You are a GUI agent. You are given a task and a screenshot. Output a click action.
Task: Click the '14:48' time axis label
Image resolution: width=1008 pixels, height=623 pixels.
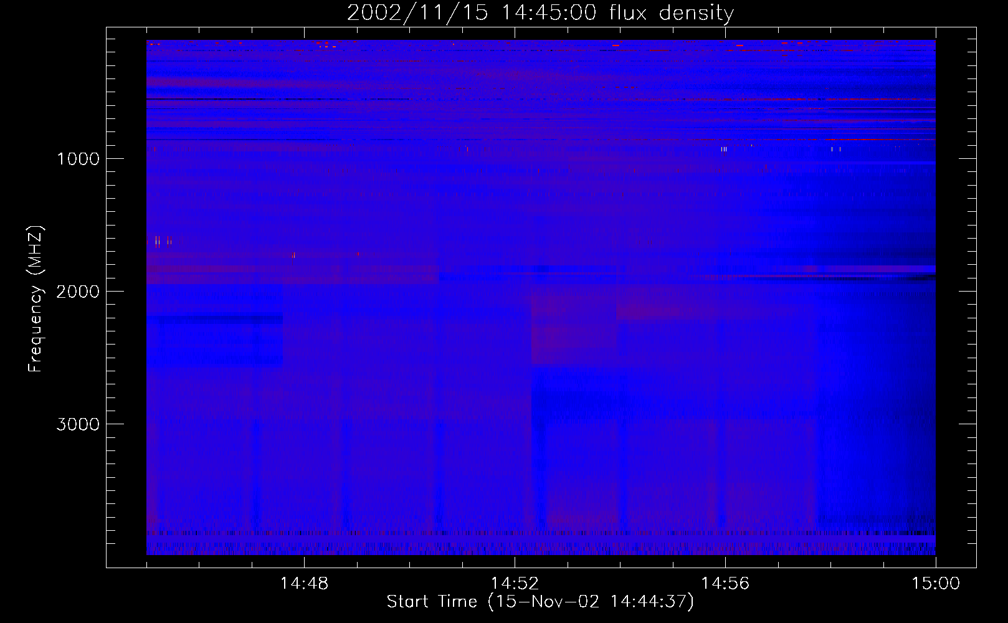pyautogui.click(x=304, y=584)
